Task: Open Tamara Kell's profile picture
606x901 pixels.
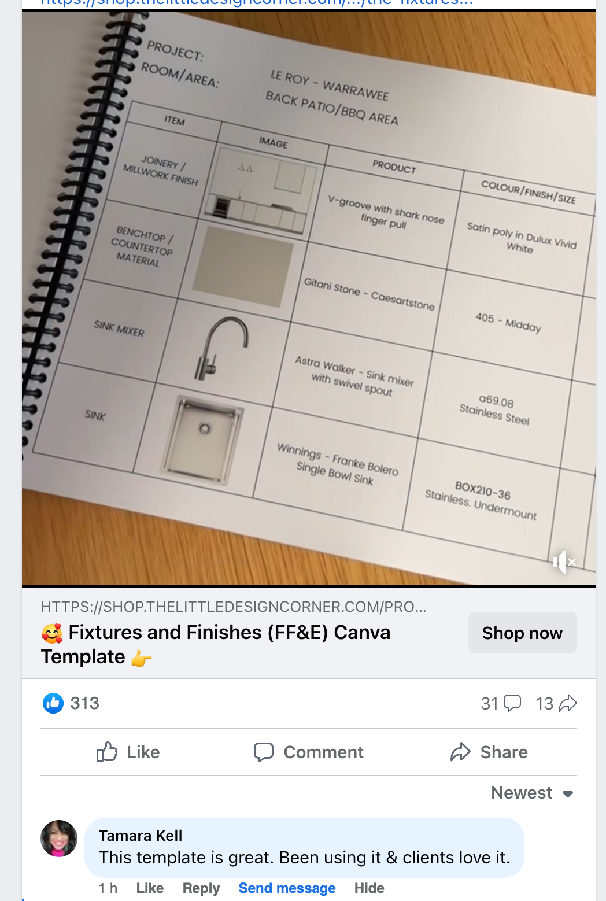Action: click(x=59, y=838)
